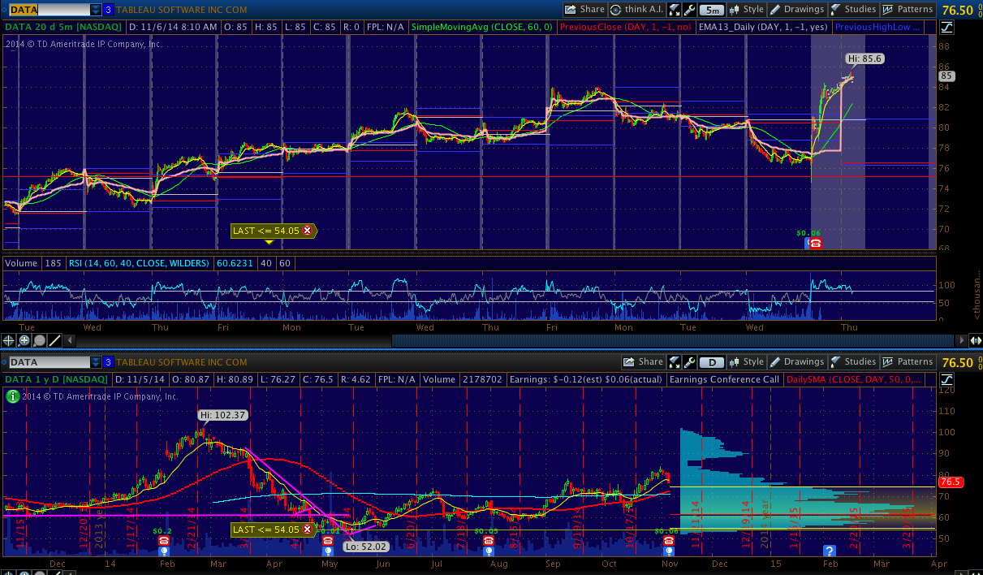The image size is (983, 575).
Task: Click the green info icon on lower chart
Action: click(x=12, y=396)
